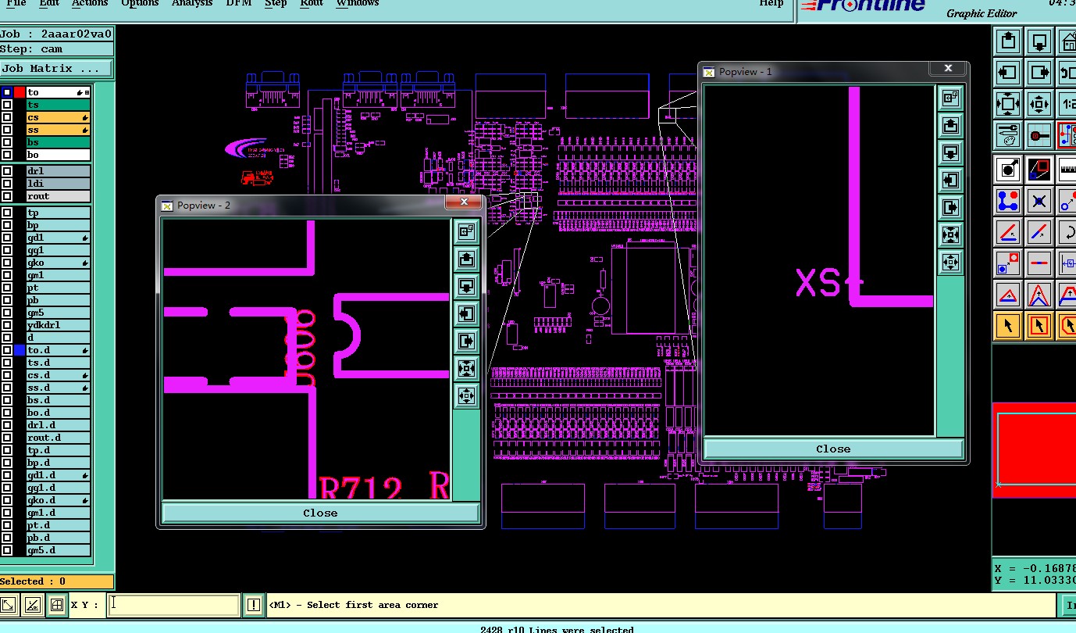Select the connected blue nodes net tool

pos(1009,201)
